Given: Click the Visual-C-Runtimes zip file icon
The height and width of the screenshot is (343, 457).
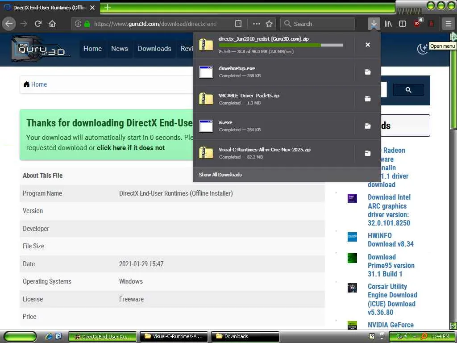Looking at the screenshot, I should (206, 153).
